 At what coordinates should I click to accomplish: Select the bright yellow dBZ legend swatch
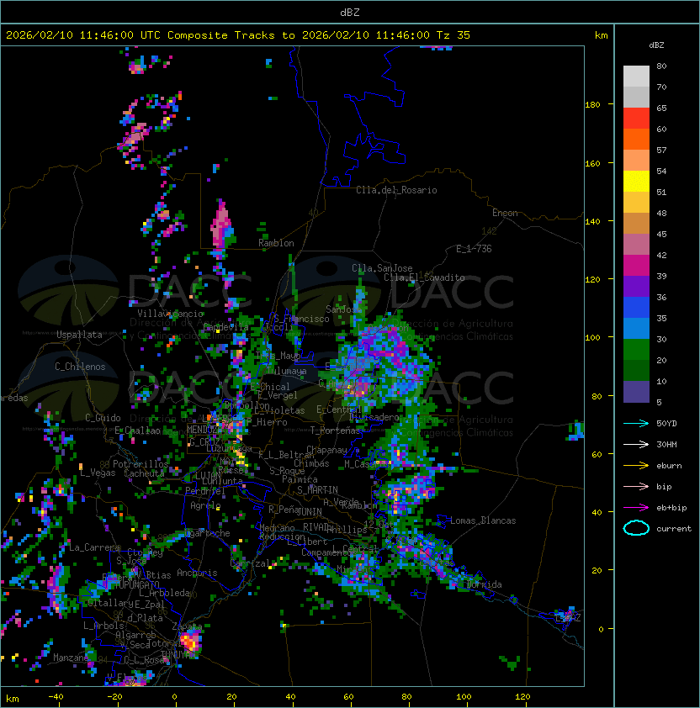636,181
